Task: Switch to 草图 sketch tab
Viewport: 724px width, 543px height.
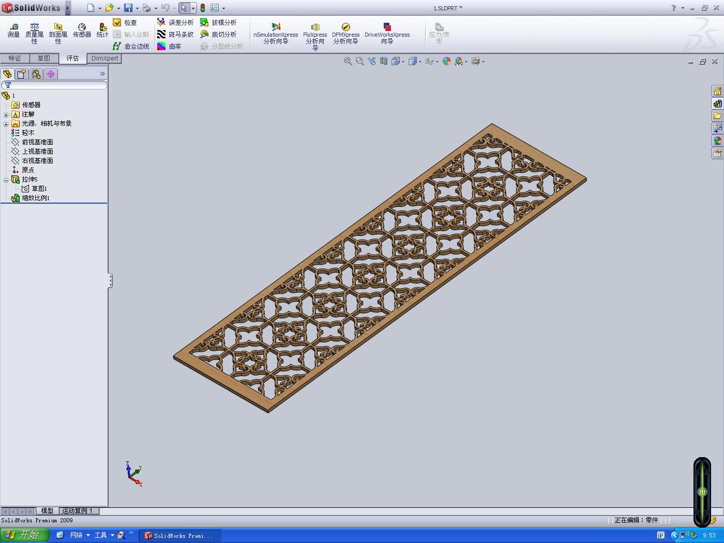Action: (x=43, y=58)
